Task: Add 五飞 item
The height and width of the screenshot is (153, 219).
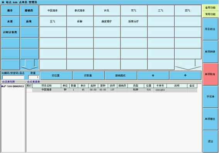Action: pos(53,21)
